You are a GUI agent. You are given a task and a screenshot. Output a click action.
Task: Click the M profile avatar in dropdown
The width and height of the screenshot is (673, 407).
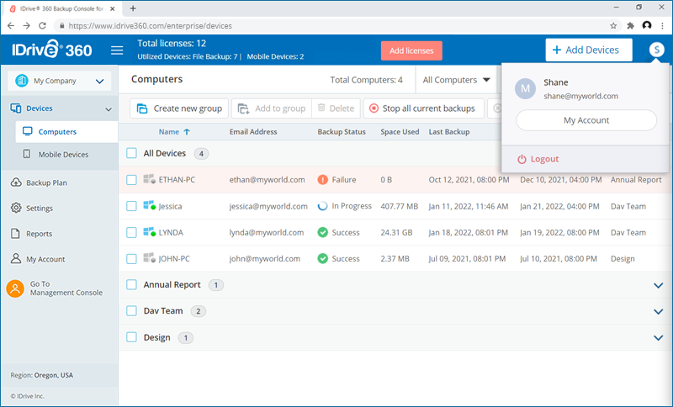coord(525,89)
